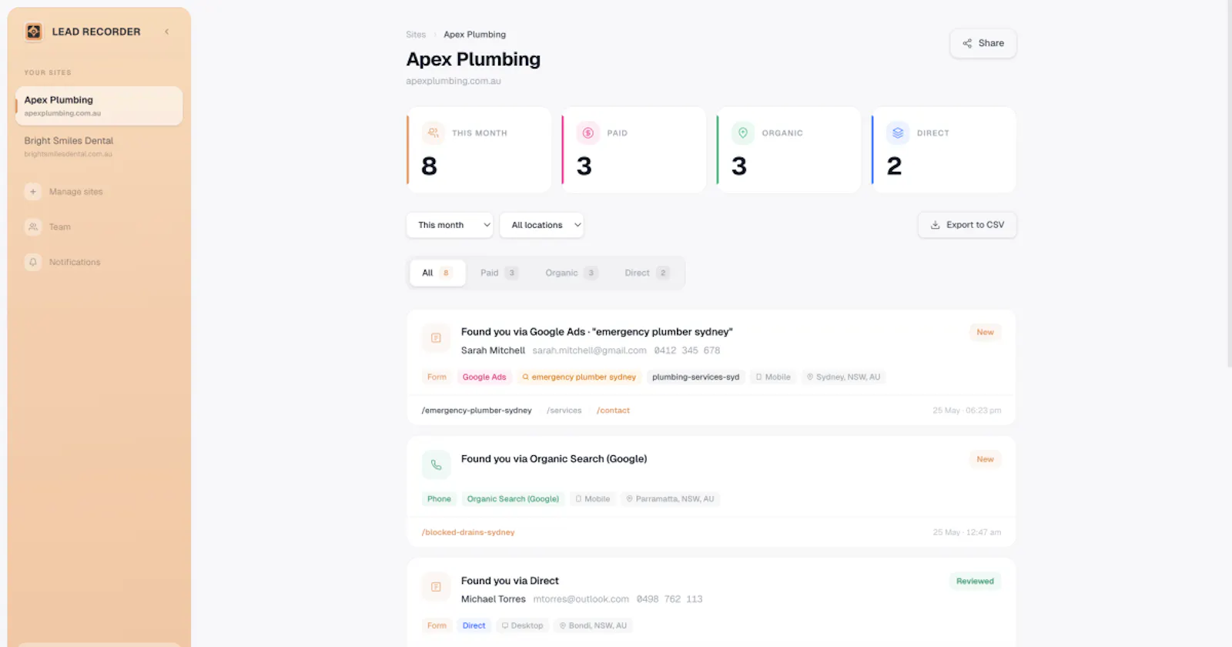
Task: Open /contact page path
Action: coord(613,411)
